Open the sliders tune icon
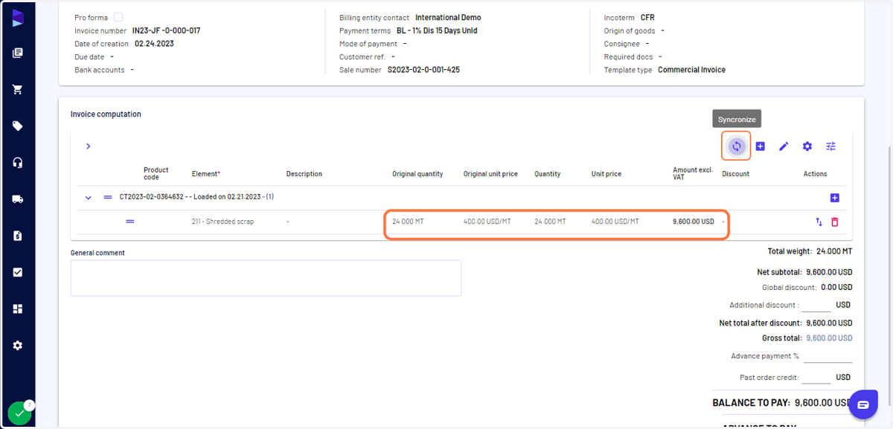The height and width of the screenshot is (429, 893). click(831, 146)
